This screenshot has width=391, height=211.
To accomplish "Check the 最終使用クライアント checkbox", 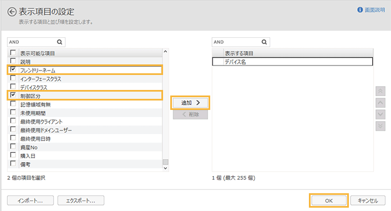I will 13,121.
